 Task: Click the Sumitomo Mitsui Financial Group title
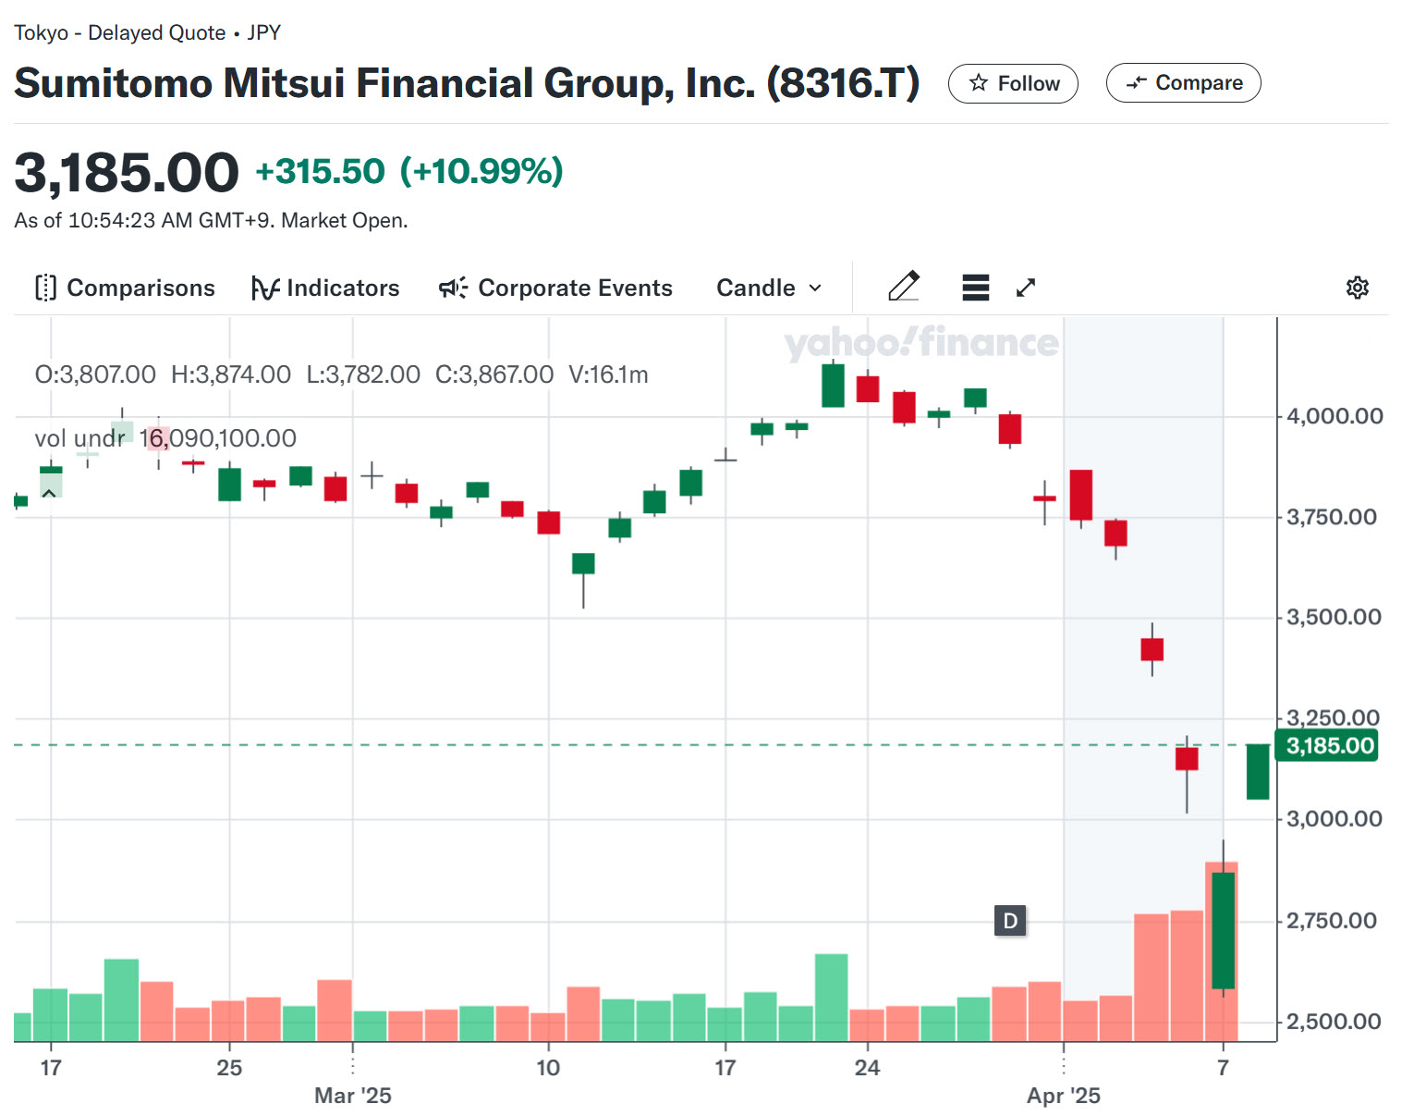pyautogui.click(x=467, y=83)
